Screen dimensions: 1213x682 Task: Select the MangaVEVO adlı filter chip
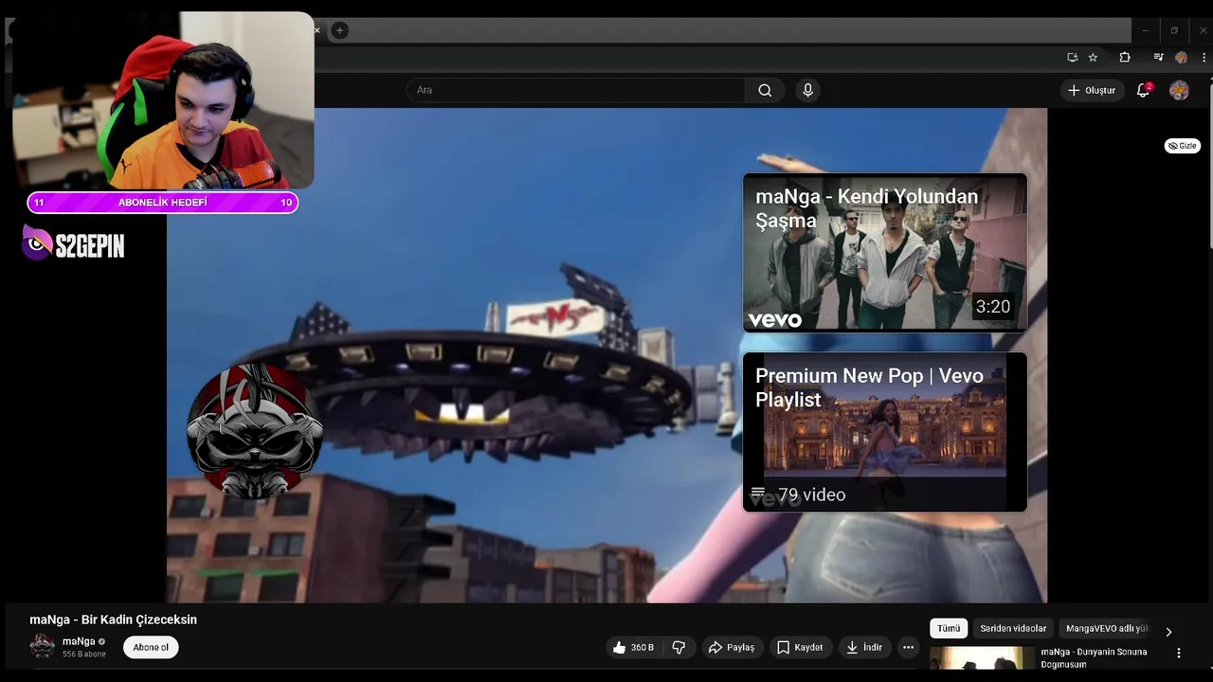pyautogui.click(x=1105, y=628)
